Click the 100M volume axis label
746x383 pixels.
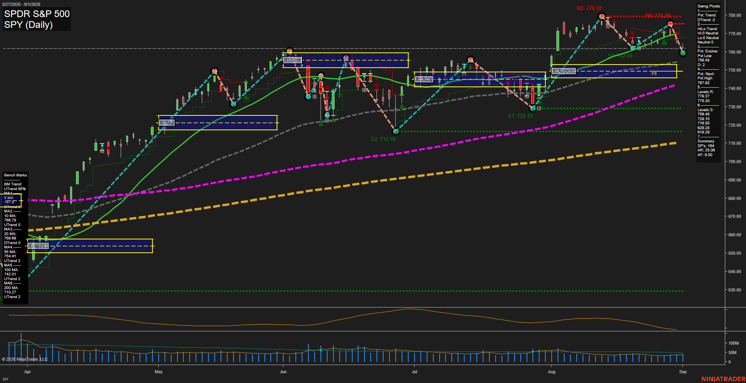733,343
